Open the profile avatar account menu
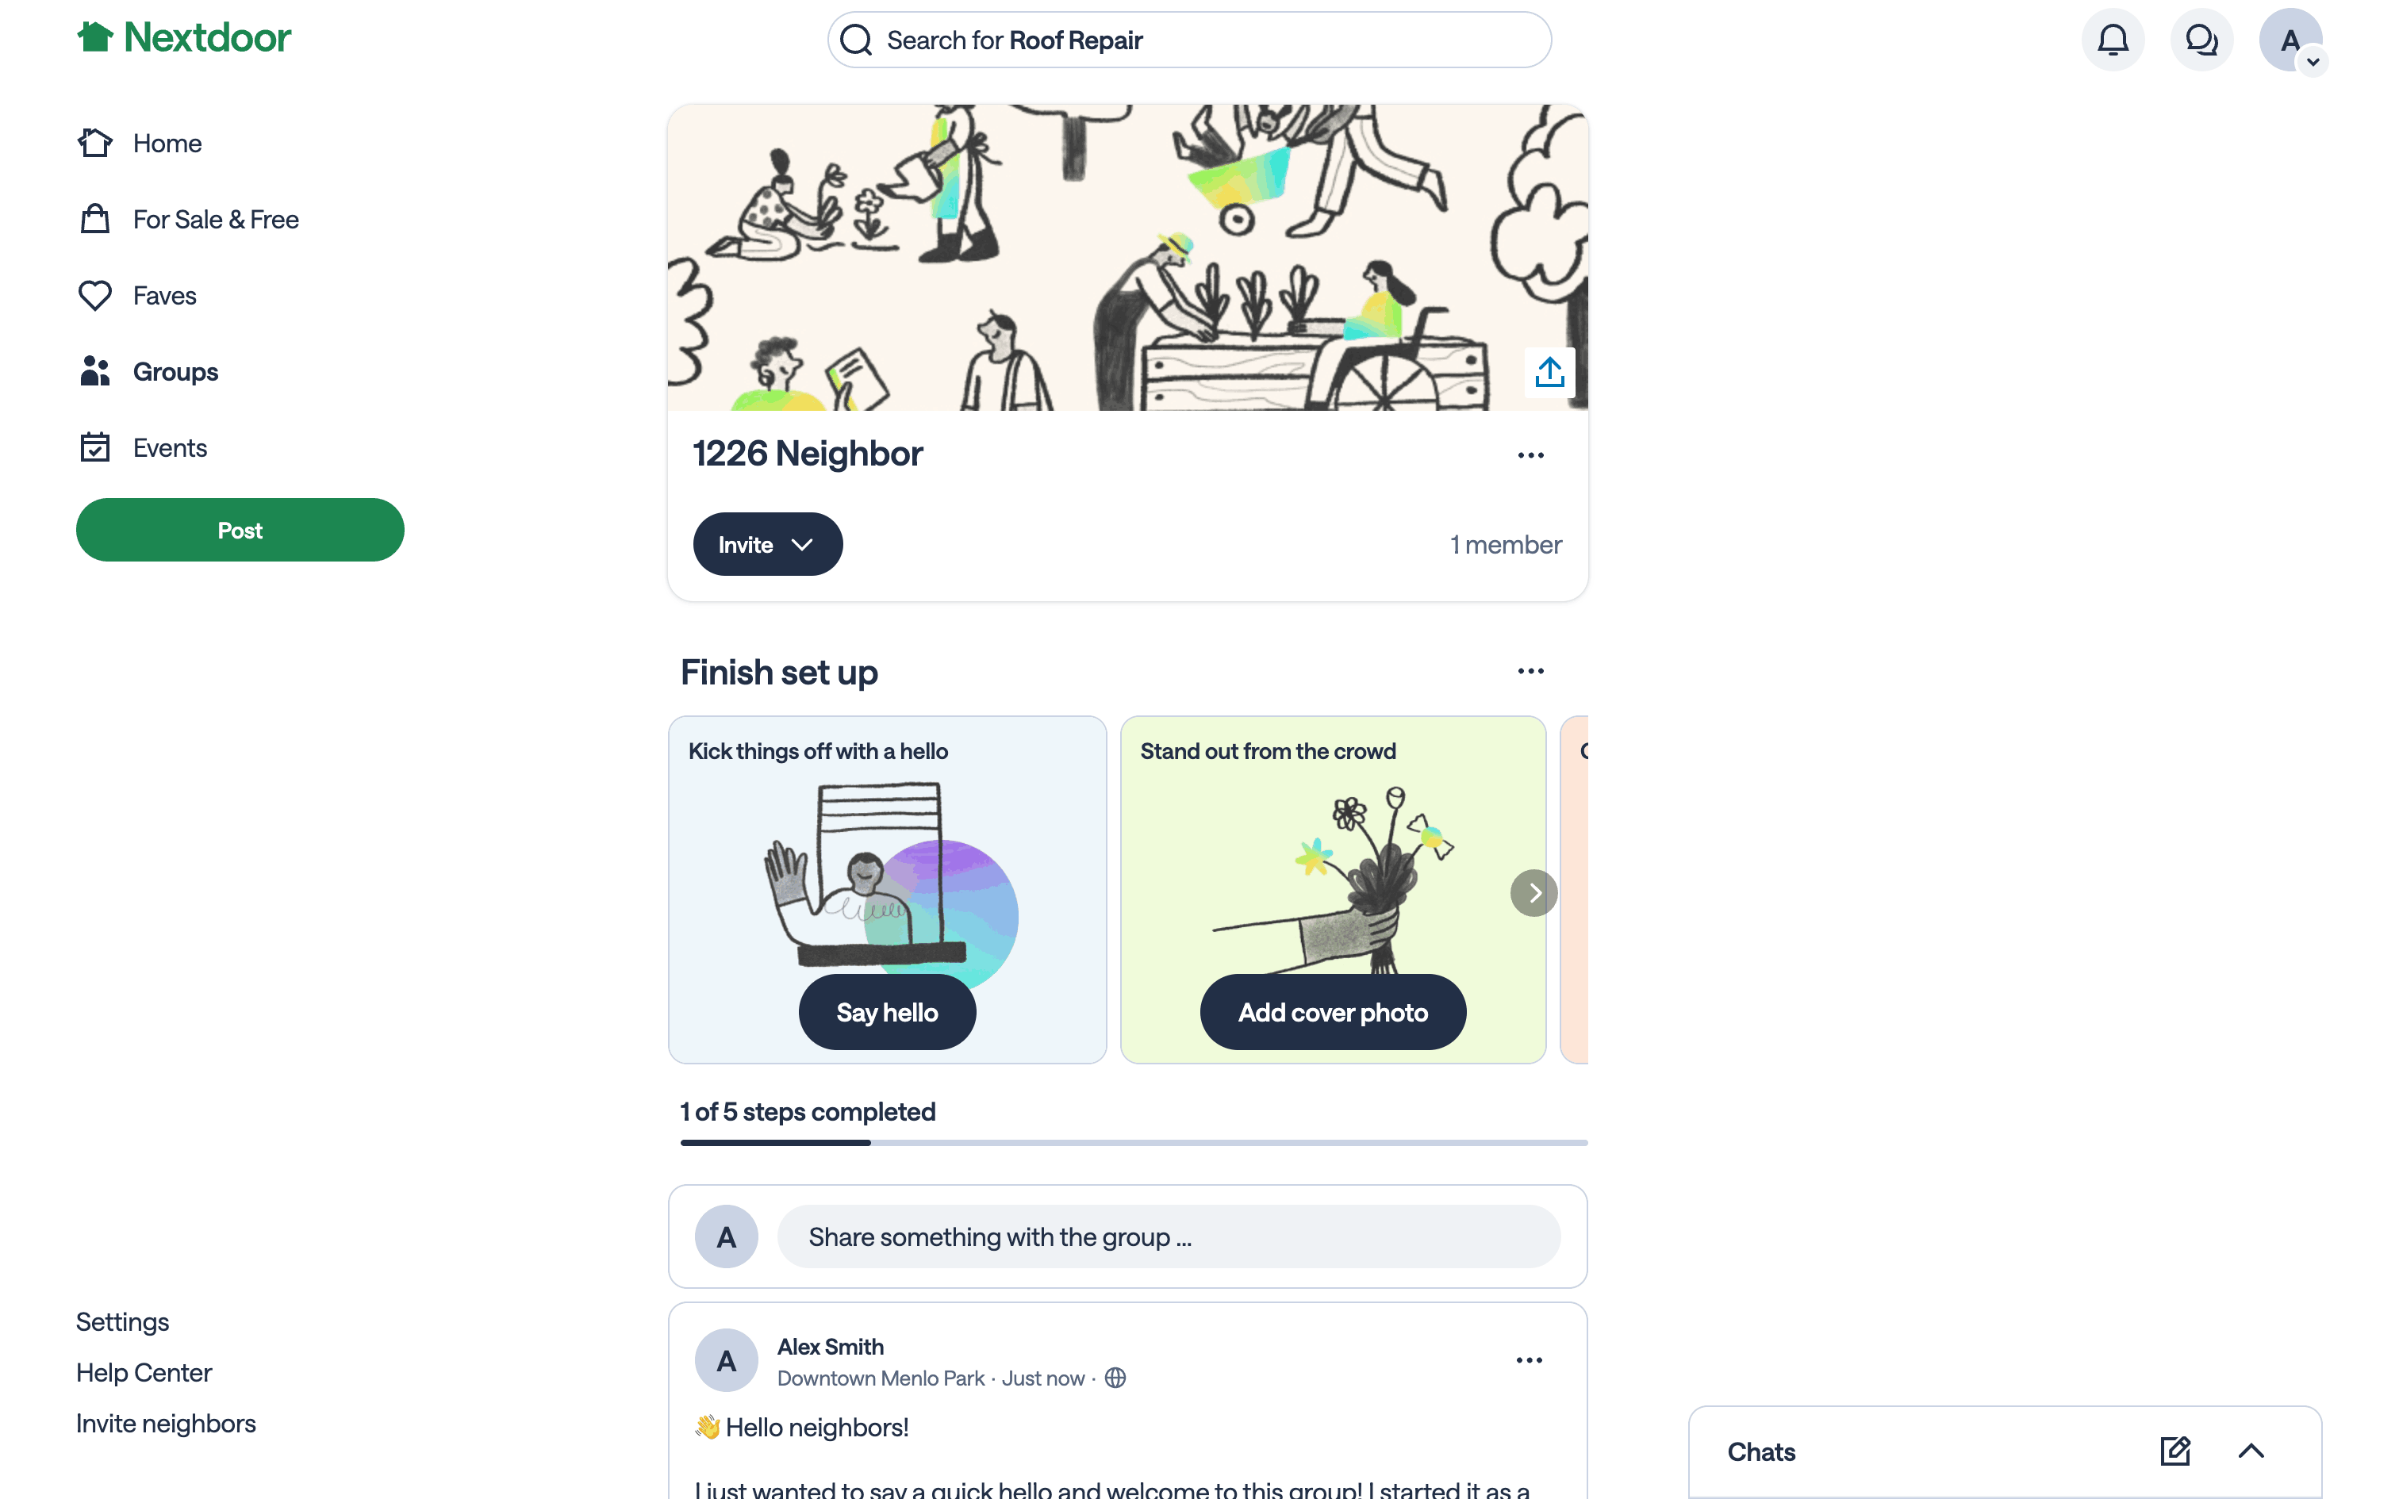 click(2290, 40)
